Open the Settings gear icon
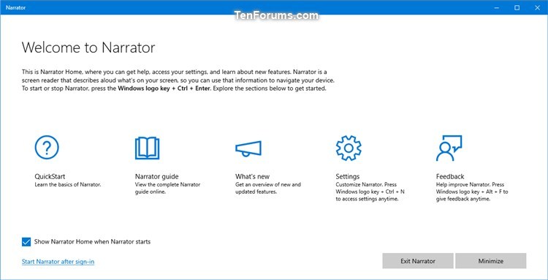 click(x=349, y=148)
